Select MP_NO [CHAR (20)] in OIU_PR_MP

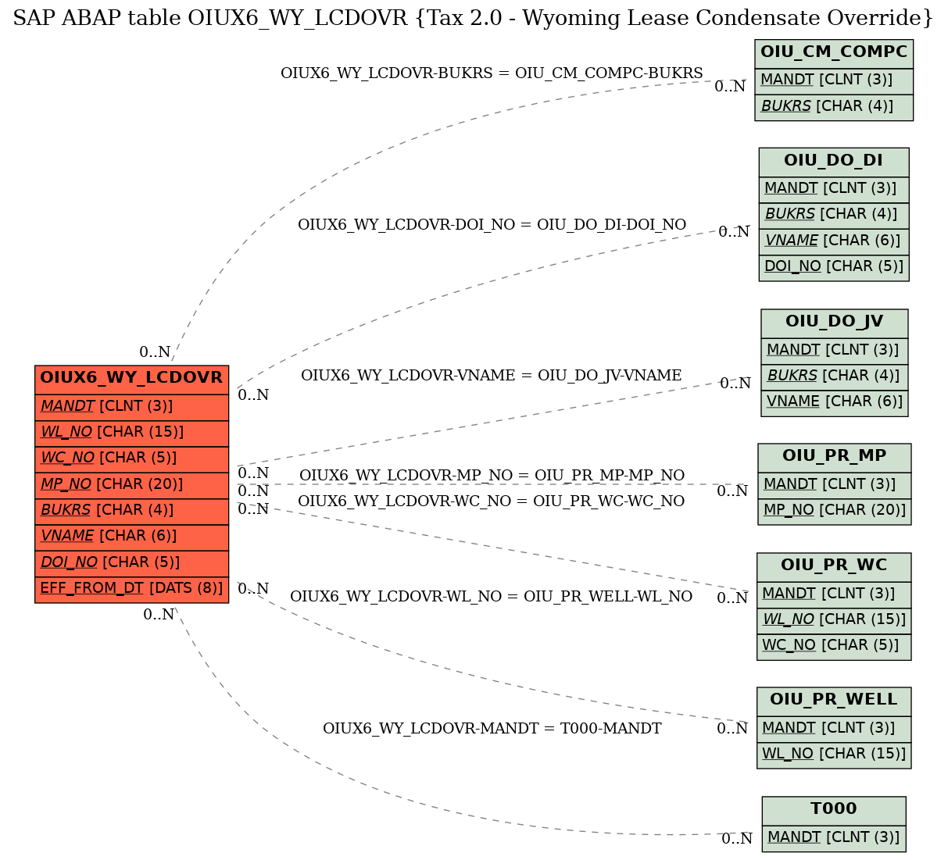[834, 512]
